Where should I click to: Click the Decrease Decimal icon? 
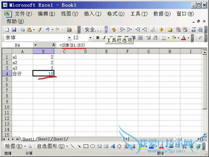pyautogui.click(x=155, y=38)
